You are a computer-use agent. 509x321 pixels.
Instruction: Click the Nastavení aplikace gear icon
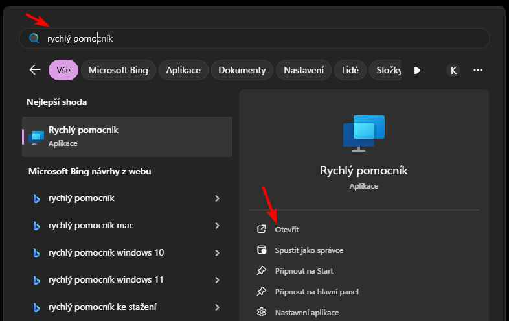(x=262, y=313)
